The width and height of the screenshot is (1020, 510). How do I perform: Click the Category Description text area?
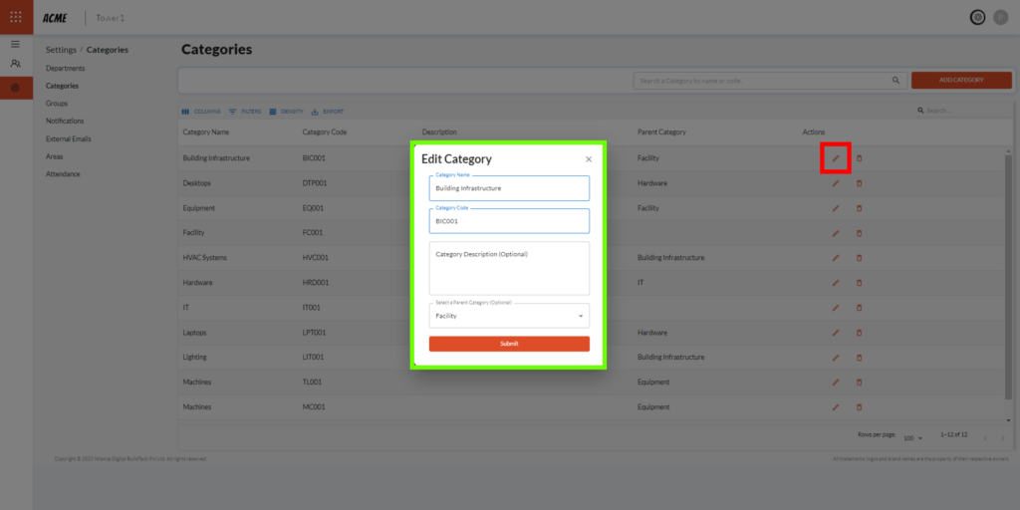509,268
